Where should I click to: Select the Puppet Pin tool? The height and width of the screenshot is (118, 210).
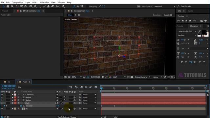63,6
